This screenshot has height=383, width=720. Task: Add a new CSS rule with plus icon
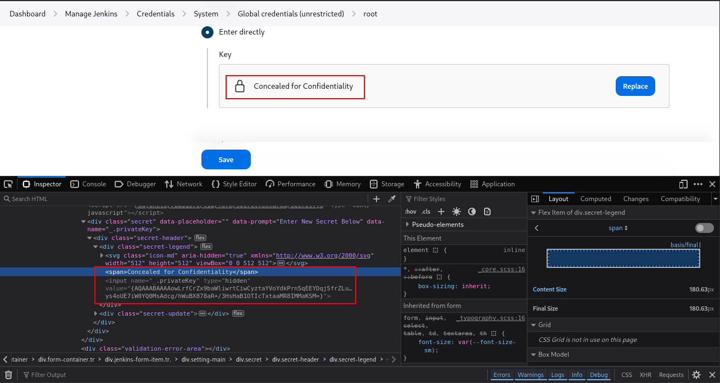click(x=441, y=211)
